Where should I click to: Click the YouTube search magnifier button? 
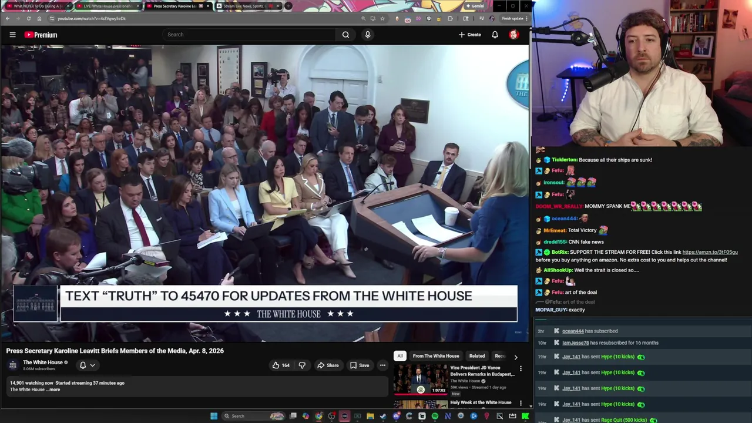point(345,35)
